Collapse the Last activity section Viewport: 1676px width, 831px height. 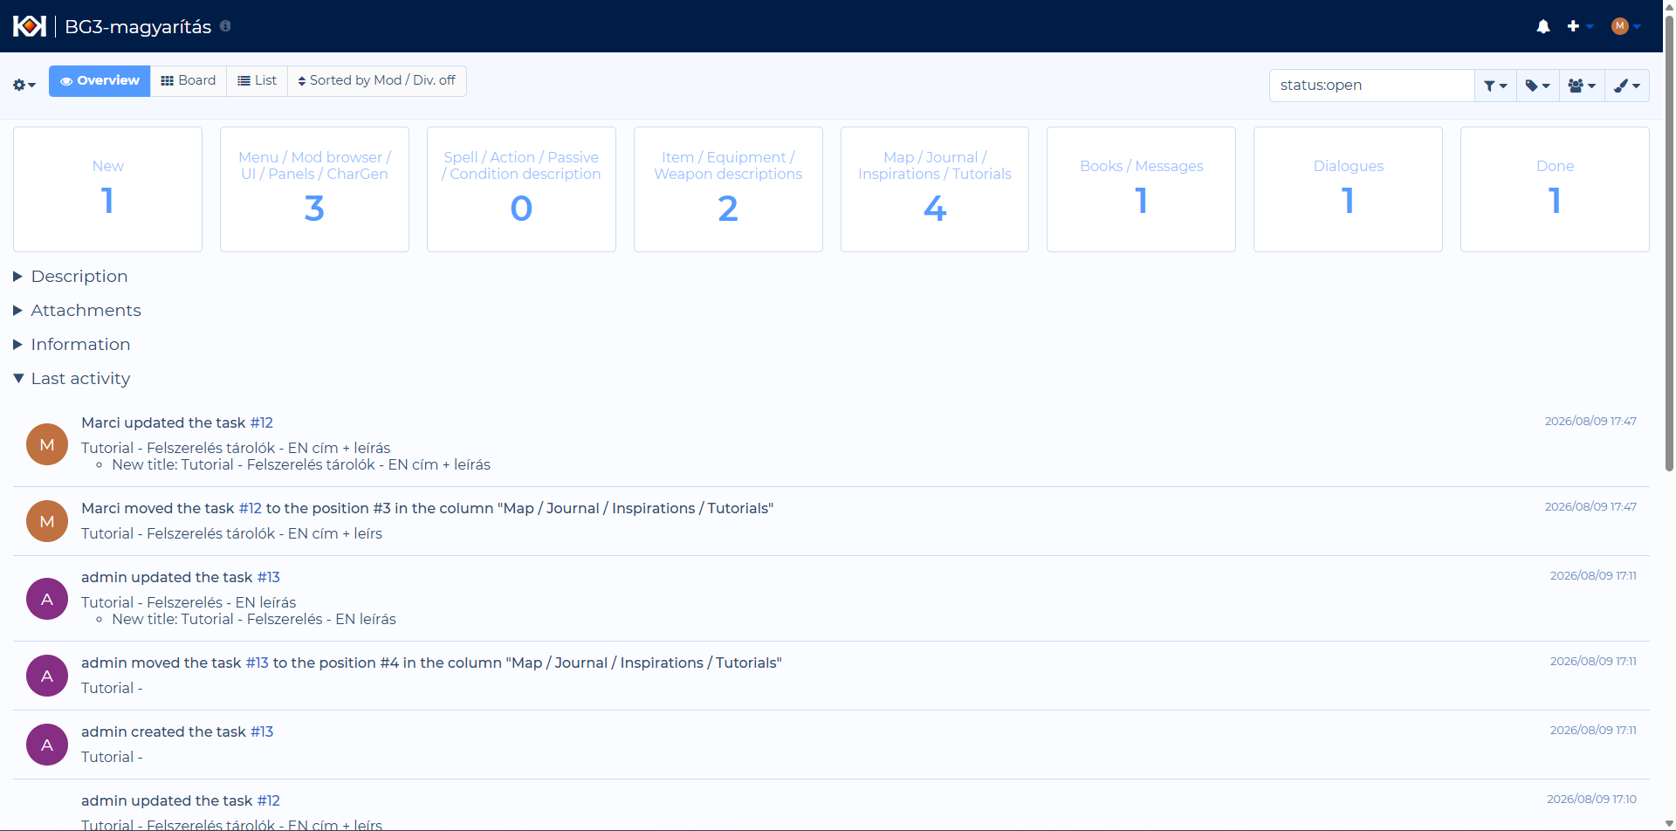pyautogui.click(x=72, y=378)
